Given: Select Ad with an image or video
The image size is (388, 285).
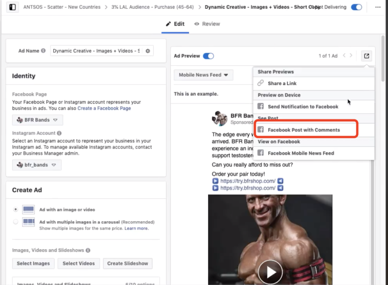Looking at the screenshot, I should [16, 210].
